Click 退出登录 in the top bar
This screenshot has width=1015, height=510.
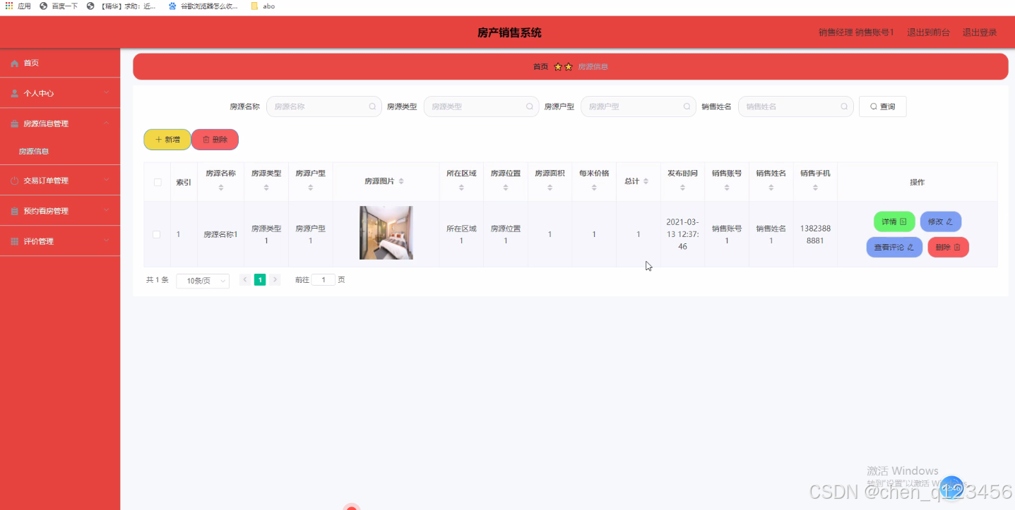[x=980, y=32]
